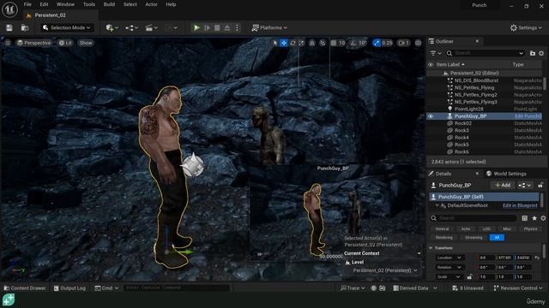Screen dimensions: 549x308
Task: Open Outliner filter options icon
Action: pos(435,53)
